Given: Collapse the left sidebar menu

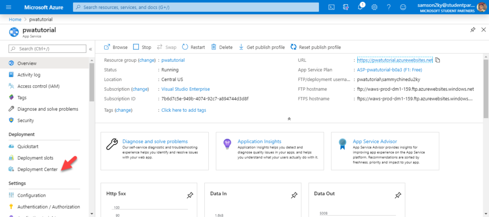Looking at the screenshot, I should (90, 49).
